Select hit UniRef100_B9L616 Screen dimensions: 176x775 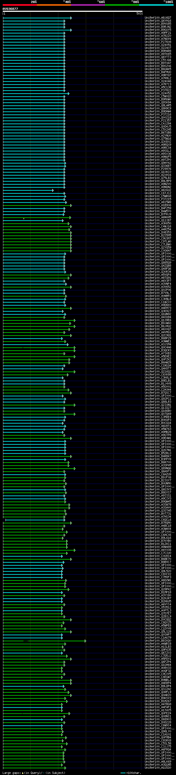(158, 538)
